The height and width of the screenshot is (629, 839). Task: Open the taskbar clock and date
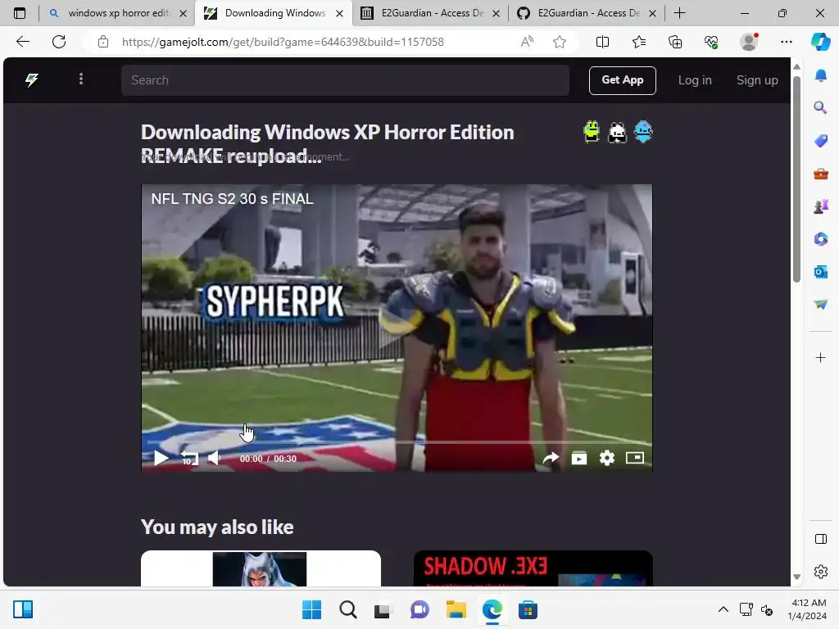tap(807, 609)
